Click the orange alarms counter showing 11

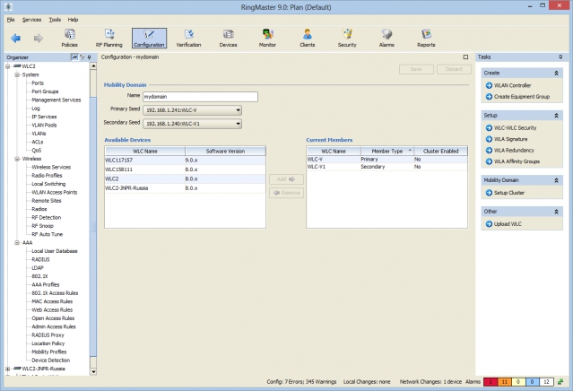(x=504, y=382)
